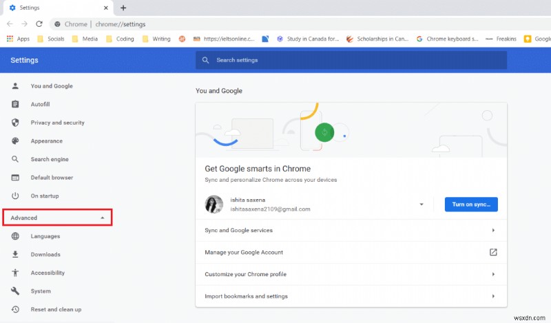The width and height of the screenshot is (551, 323).
Task: Select System wrench icon
Action: click(x=15, y=291)
